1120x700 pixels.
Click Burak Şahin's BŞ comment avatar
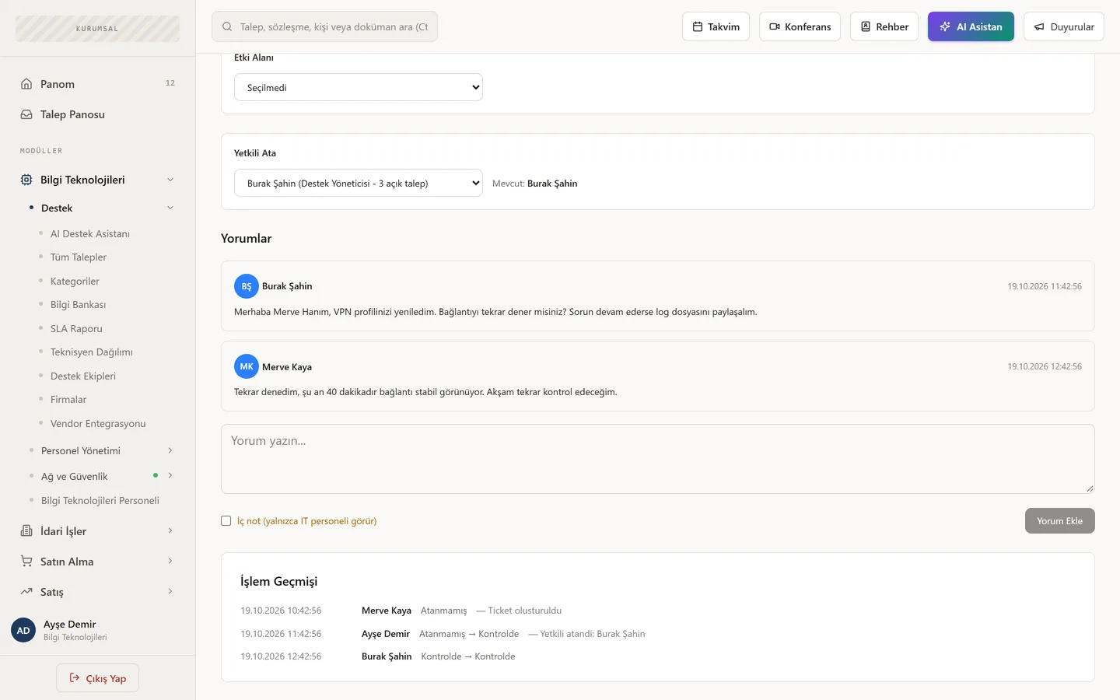click(x=247, y=286)
